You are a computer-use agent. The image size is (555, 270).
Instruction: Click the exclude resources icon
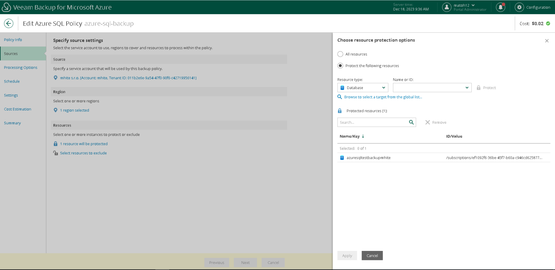point(55,153)
